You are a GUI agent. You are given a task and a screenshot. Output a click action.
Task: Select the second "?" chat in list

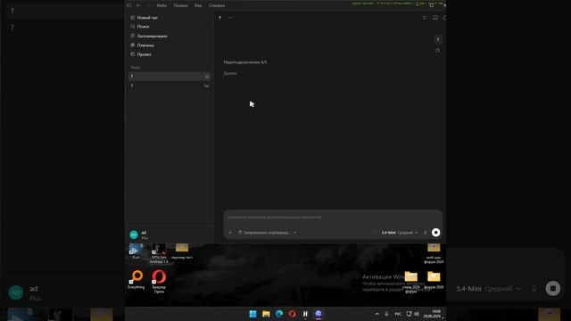click(170, 86)
